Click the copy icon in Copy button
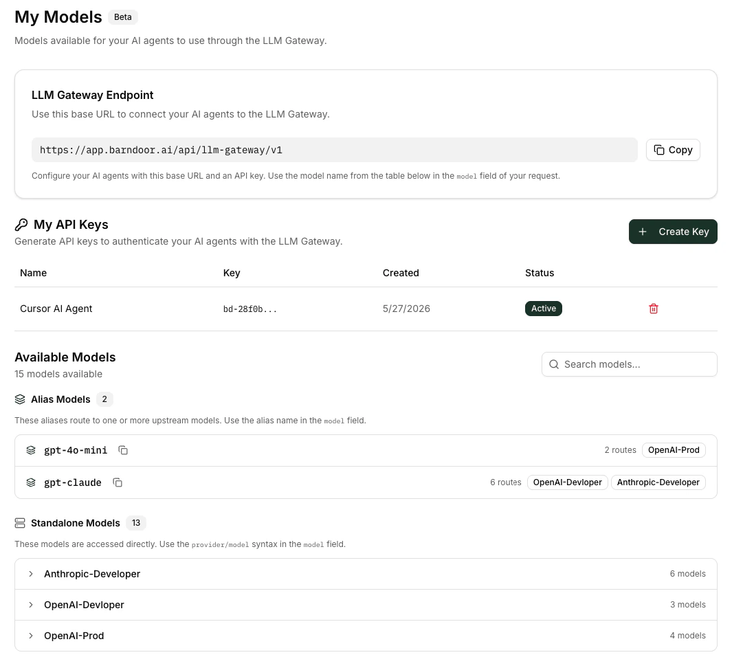 pyautogui.click(x=658, y=150)
